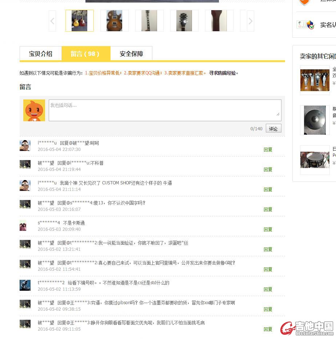The image size is (336, 339).
Task: Select the guitar headstock thumbnail
Action: point(184,21)
